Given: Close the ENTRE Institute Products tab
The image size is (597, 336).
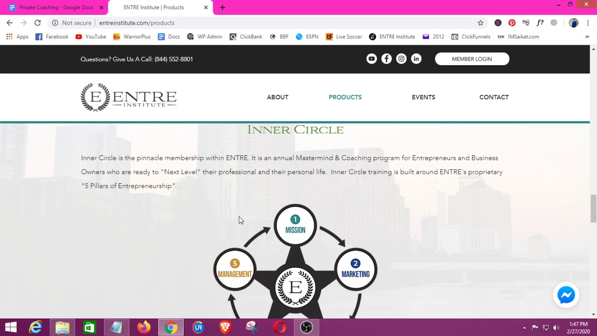Looking at the screenshot, I should (x=206, y=7).
